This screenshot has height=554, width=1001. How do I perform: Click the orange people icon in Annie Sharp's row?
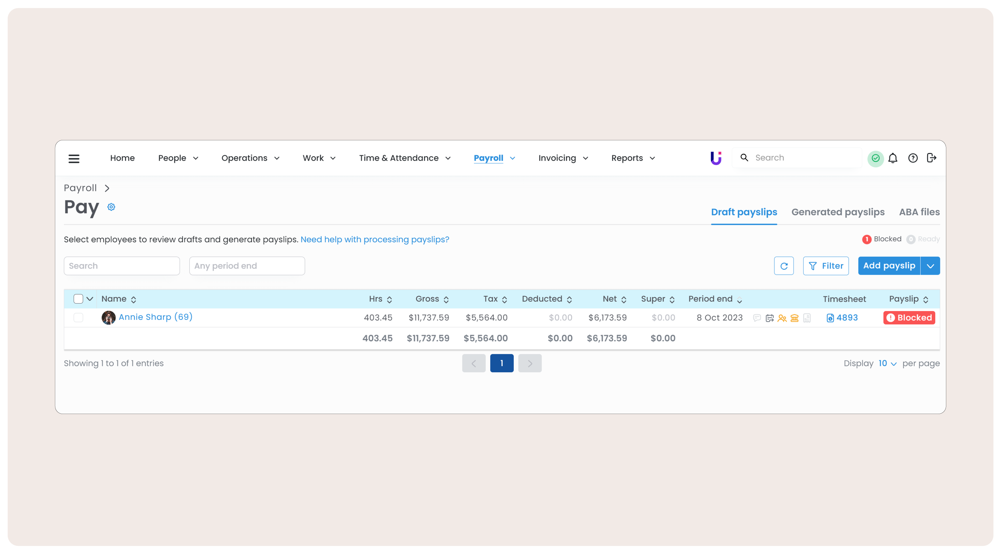[x=782, y=318]
